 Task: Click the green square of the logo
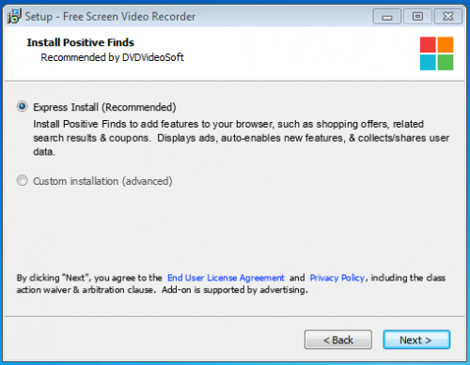pos(446,62)
